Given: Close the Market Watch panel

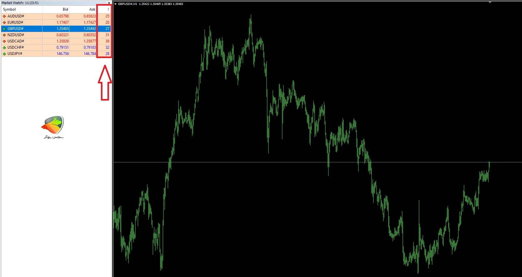Looking at the screenshot, I should 109,3.
